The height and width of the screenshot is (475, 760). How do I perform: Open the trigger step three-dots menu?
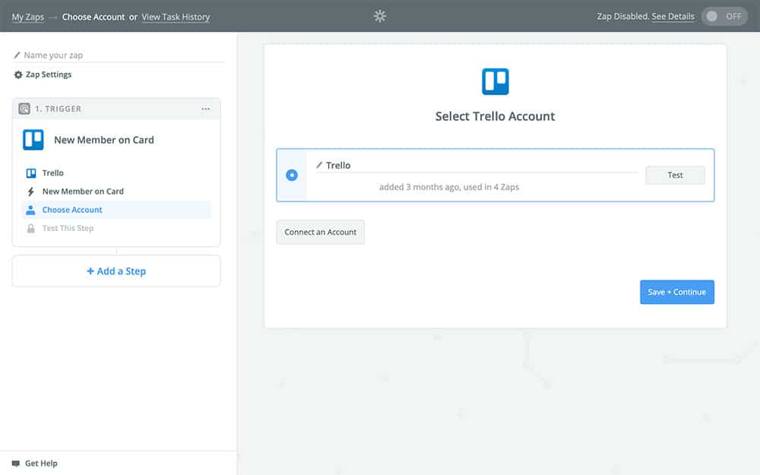pos(205,109)
